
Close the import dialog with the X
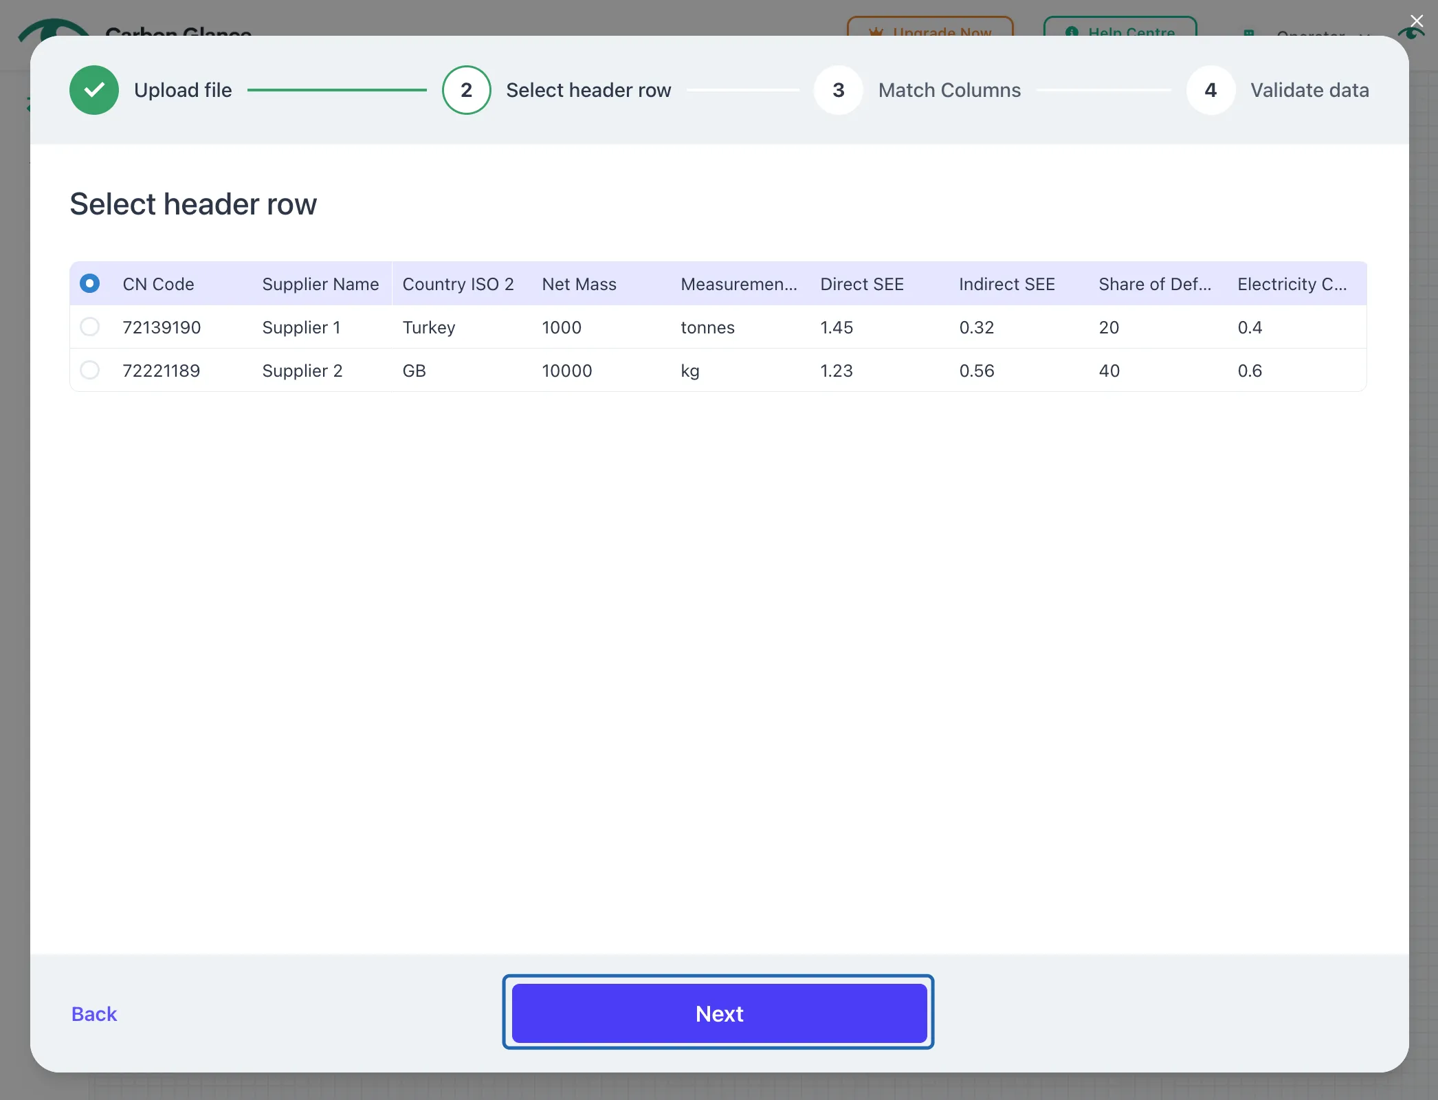pos(1417,21)
